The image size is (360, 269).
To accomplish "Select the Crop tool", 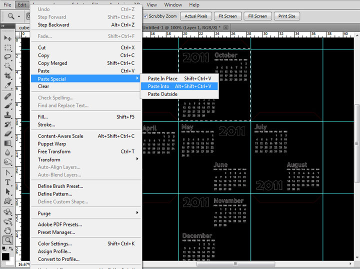I will (8, 76).
